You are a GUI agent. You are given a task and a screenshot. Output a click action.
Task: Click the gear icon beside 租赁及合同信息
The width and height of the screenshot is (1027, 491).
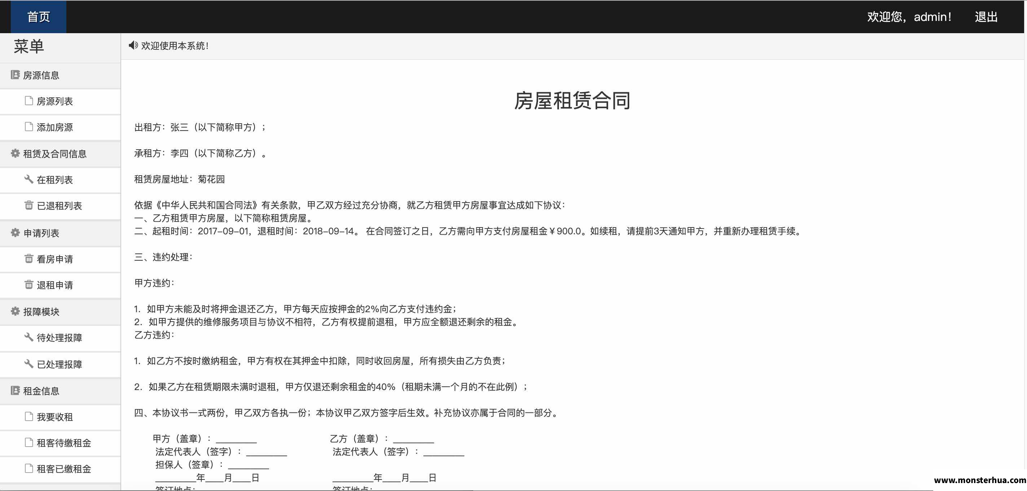pyautogui.click(x=15, y=154)
